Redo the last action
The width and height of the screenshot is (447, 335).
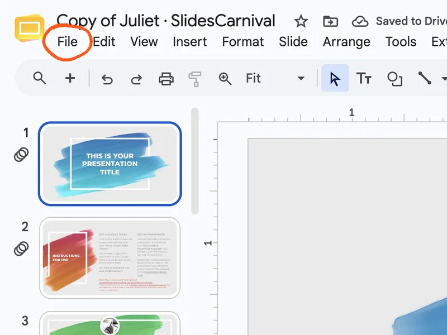[136, 79]
